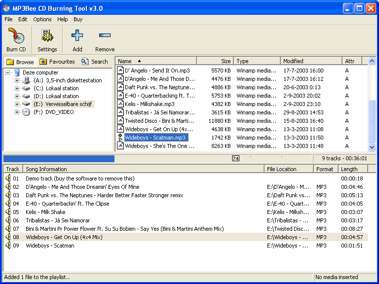
Task: Click the speaker icon of track 09
Action: pyautogui.click(x=8, y=245)
